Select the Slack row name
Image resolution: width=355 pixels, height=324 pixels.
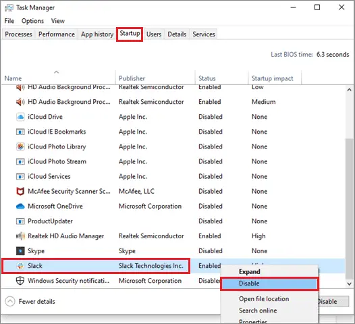tap(35, 266)
